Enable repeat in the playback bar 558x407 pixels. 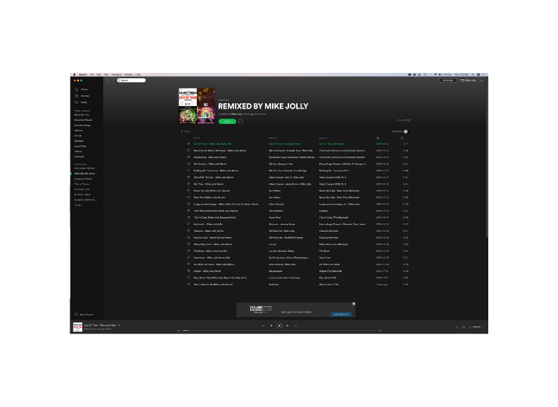coord(296,326)
